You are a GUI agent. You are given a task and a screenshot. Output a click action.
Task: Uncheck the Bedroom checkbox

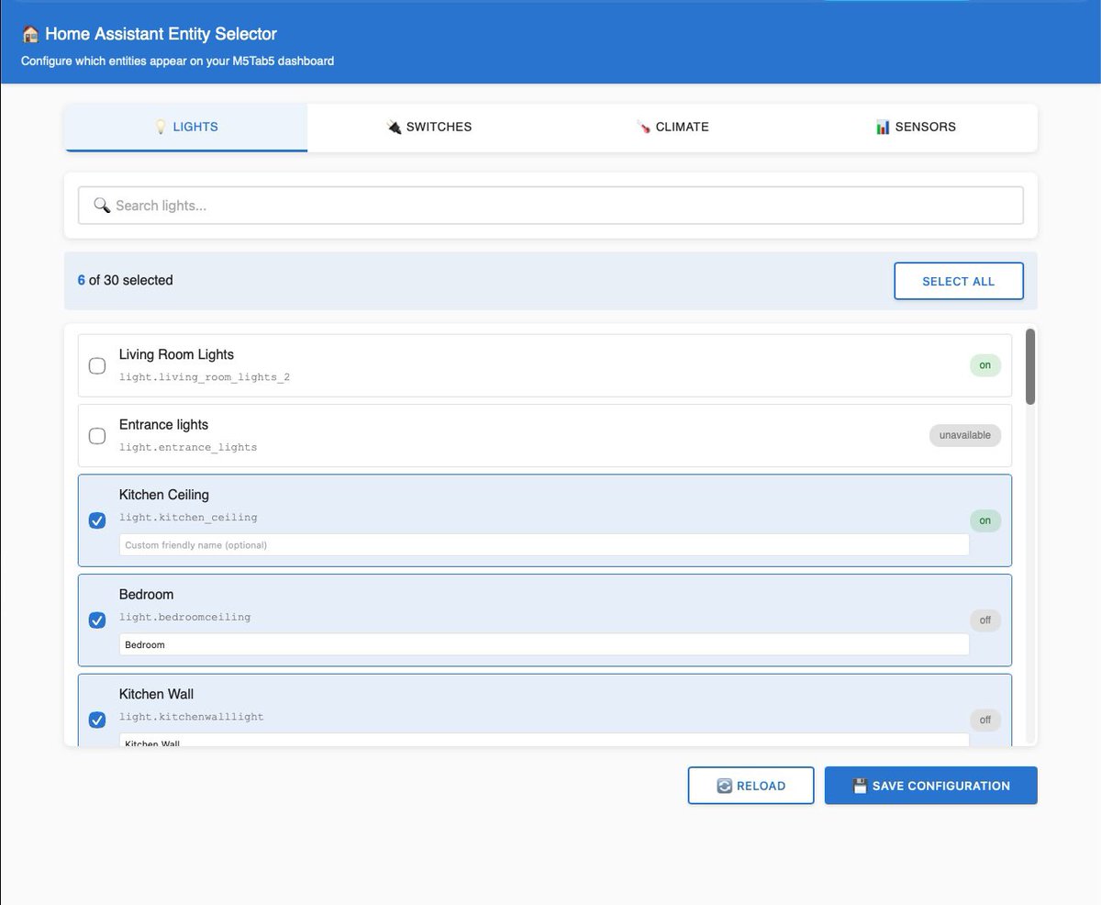tap(96, 620)
